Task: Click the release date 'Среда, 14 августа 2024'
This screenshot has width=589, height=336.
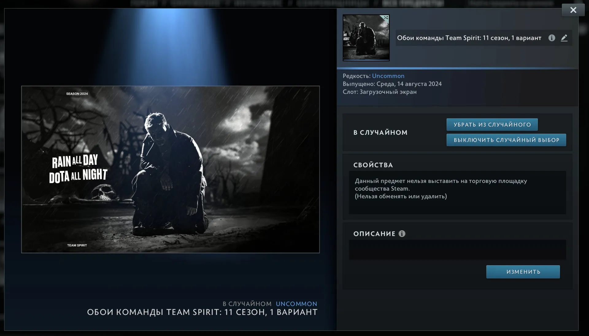Action: (409, 84)
